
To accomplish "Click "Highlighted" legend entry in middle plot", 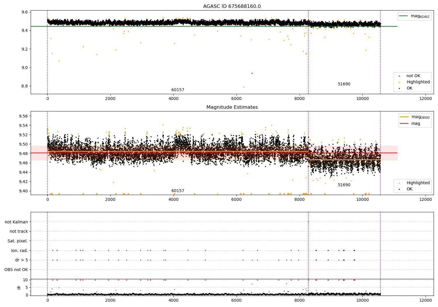I will coord(418,183).
